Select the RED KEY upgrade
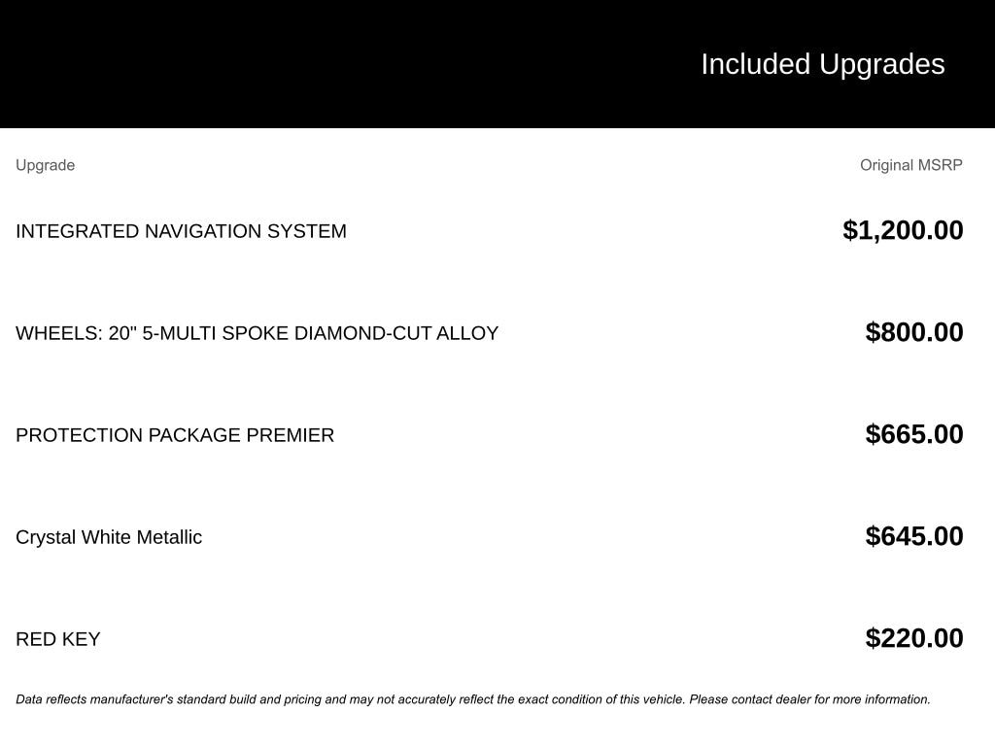 click(x=57, y=639)
